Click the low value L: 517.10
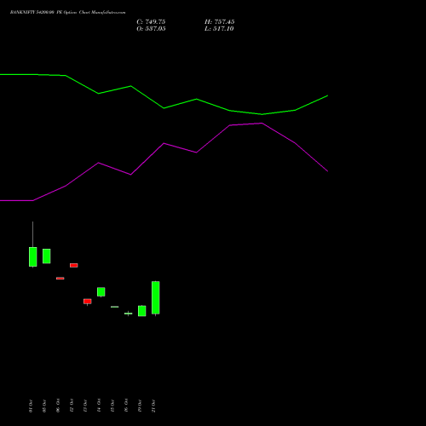426x426 pixels. tap(219, 29)
